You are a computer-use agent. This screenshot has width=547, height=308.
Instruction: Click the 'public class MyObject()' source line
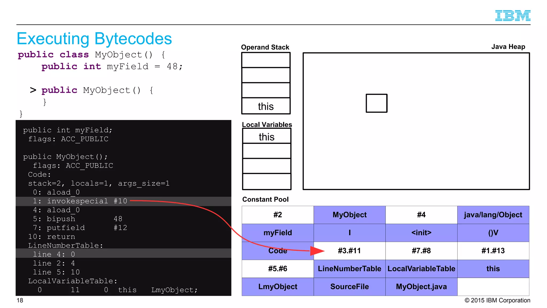coord(92,55)
